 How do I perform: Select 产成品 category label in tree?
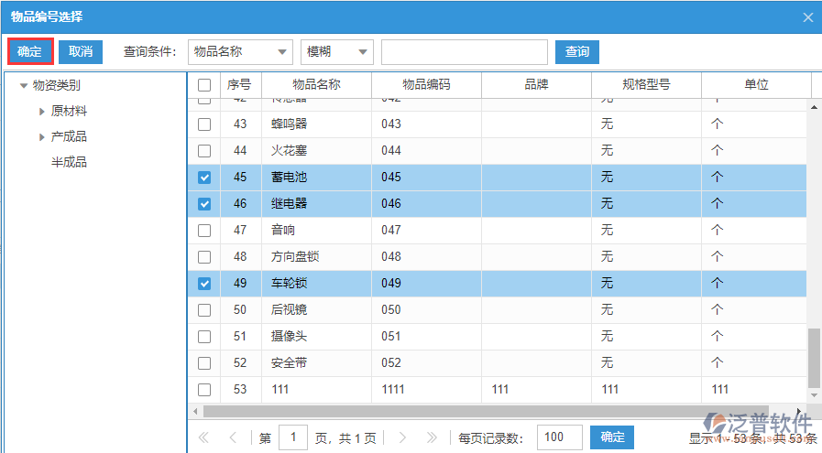(x=69, y=136)
